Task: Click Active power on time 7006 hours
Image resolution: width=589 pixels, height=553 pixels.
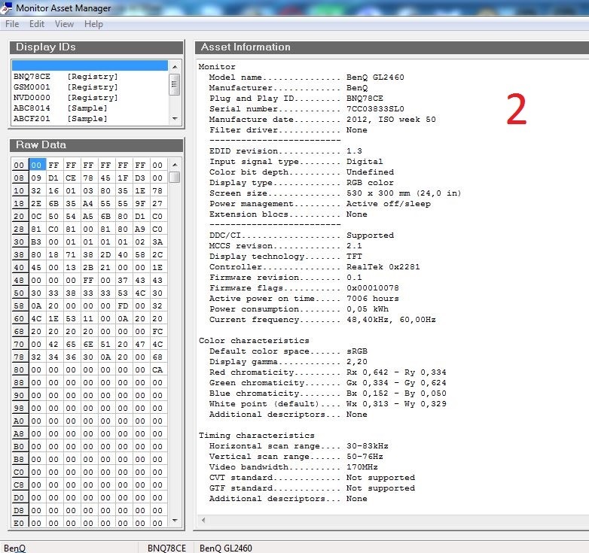Action: point(373,298)
